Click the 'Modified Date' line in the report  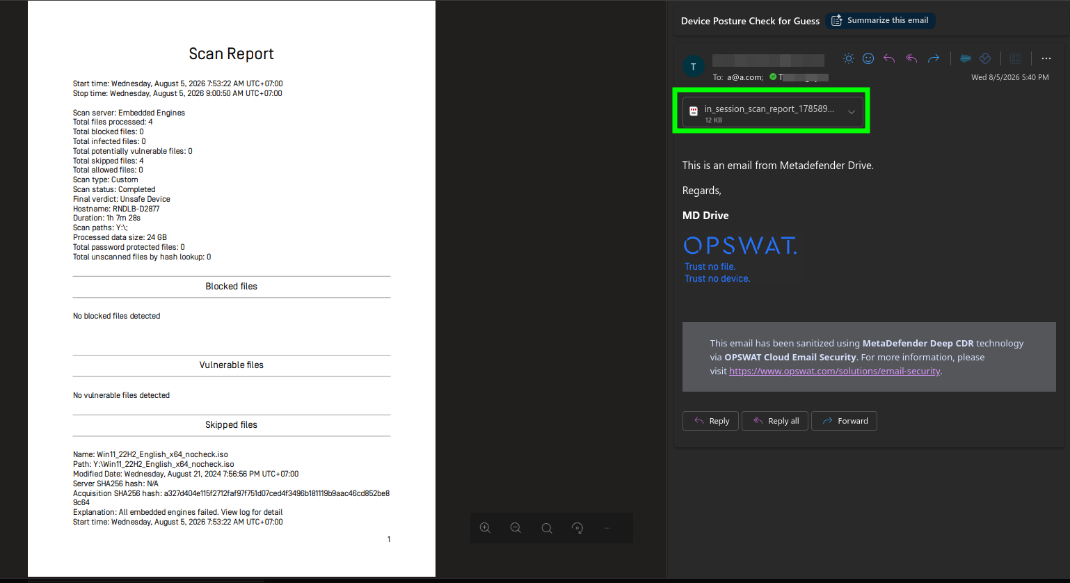(186, 474)
